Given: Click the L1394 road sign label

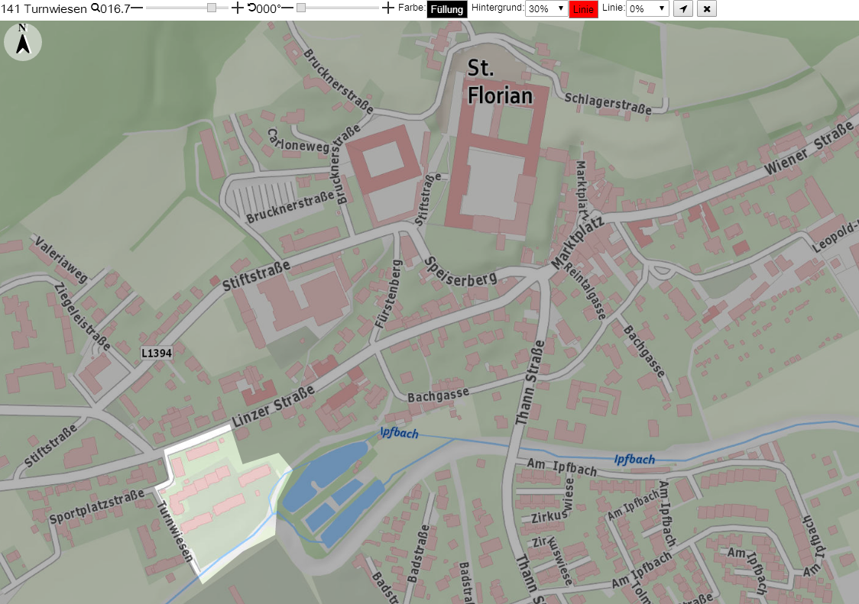Looking at the screenshot, I should (157, 354).
